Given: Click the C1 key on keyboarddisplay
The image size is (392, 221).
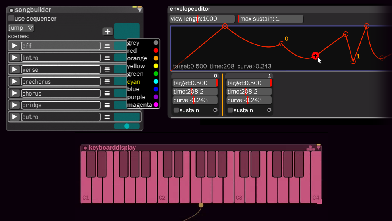Looking at the screenshot, I should (86, 190).
